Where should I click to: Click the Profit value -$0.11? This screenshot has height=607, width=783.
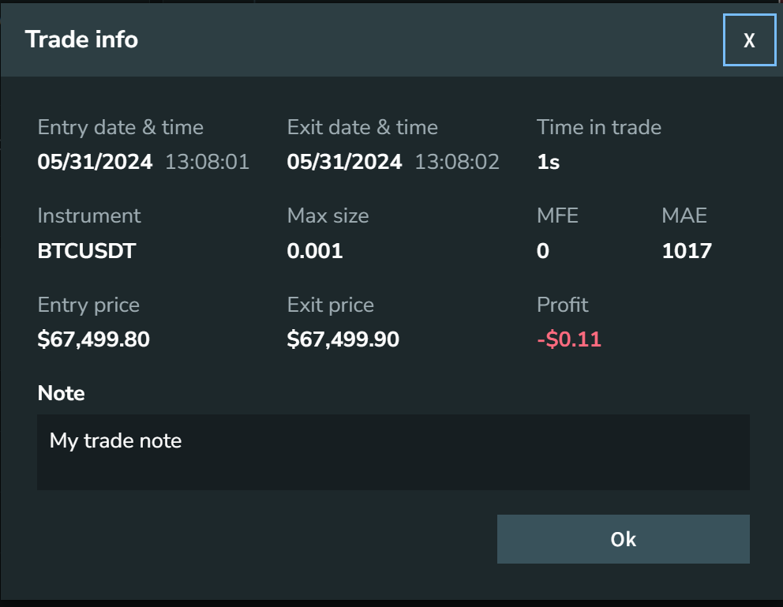[x=569, y=339]
